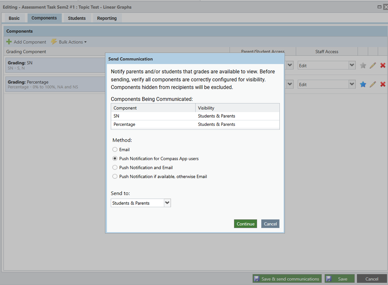388x285 pixels.
Task: Delete Percentage component with red X
Action: coord(383,84)
